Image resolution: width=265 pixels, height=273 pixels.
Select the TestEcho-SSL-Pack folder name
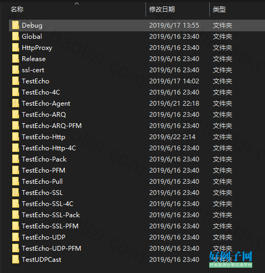pos(51,215)
